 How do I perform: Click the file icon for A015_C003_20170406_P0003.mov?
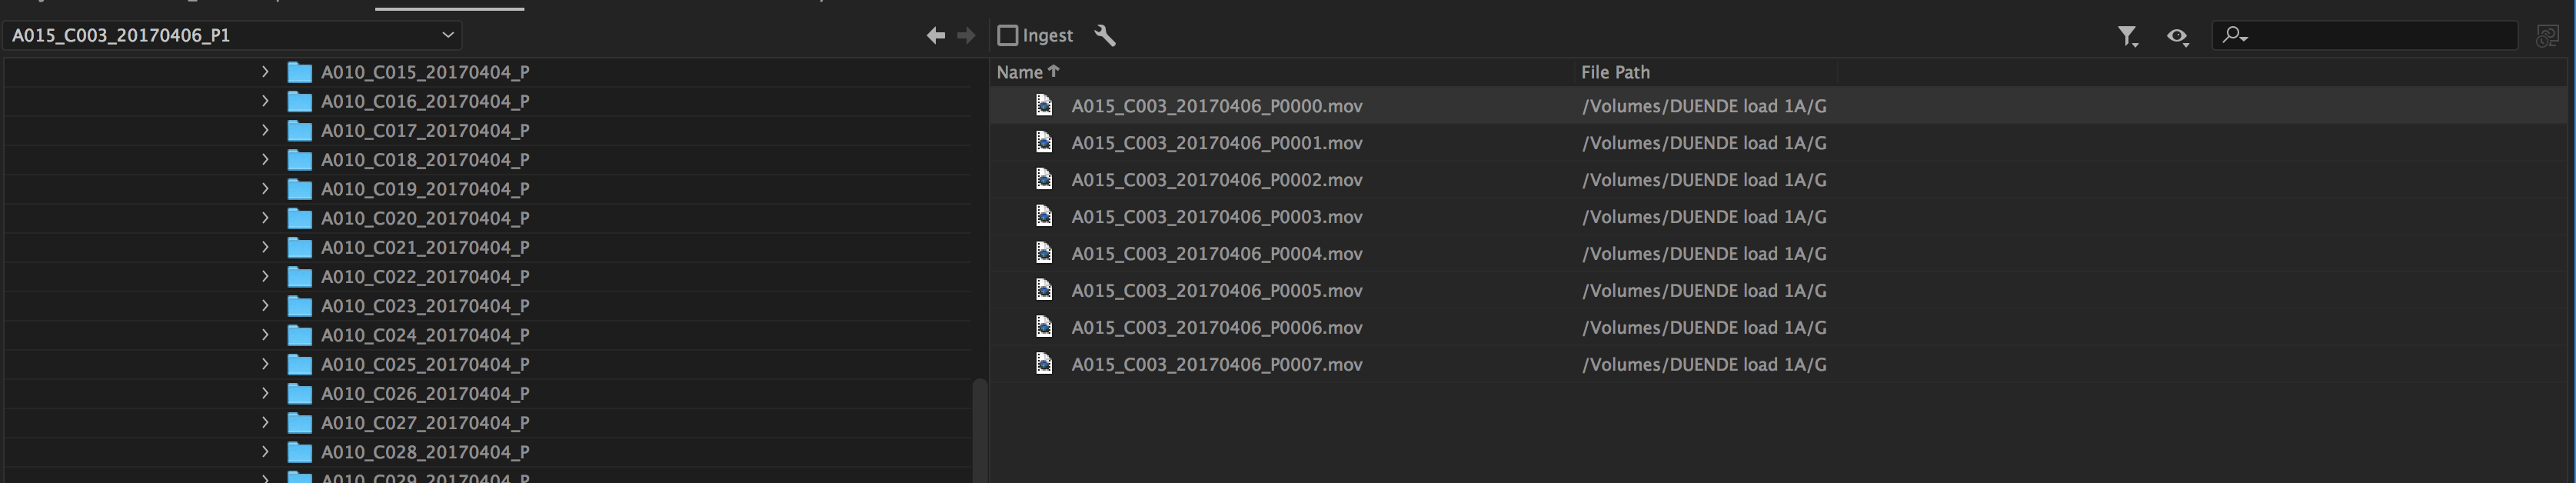1044,216
